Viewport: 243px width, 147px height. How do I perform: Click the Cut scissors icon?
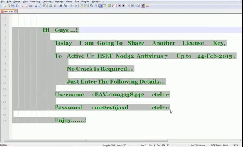point(36,6)
